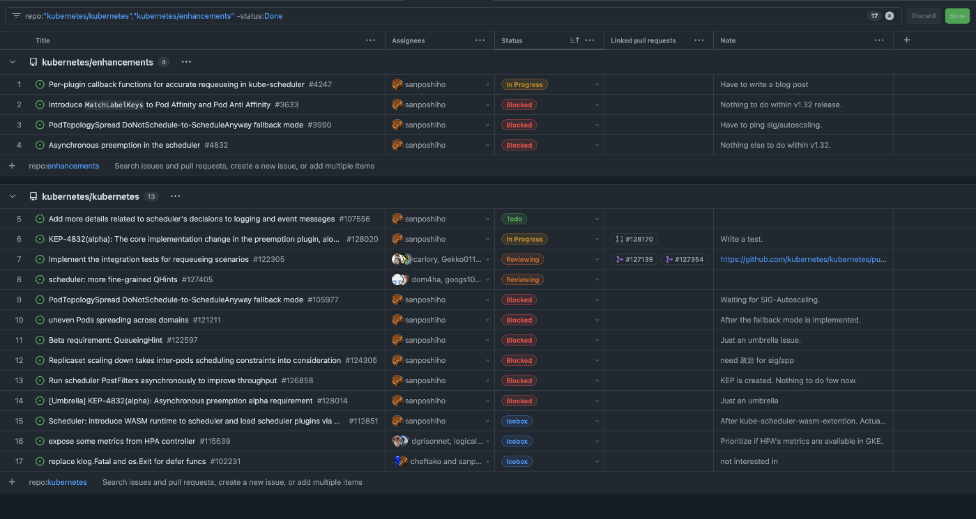Click open-issue icon for issue #4247
The width and height of the screenshot is (976, 519).
40,84
